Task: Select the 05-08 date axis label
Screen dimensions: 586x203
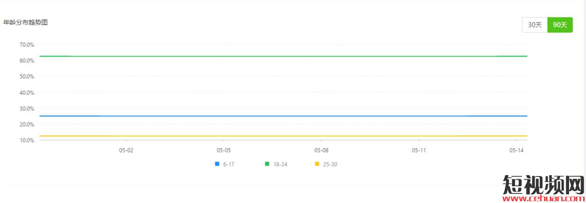Action: [321, 150]
